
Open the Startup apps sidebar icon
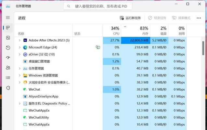click(x=8, y=58)
